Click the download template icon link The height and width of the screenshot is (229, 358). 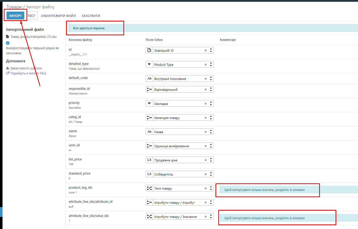[8, 68]
